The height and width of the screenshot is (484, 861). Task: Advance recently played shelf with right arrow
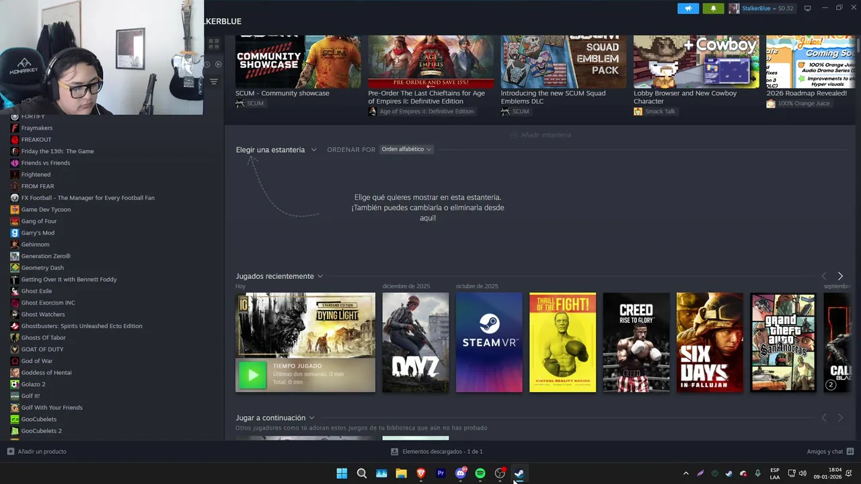point(840,276)
